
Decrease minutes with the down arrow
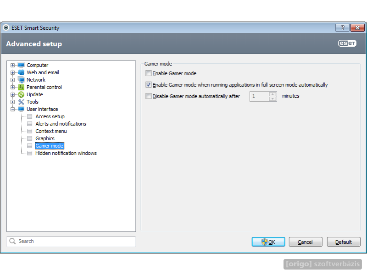tap(272, 99)
